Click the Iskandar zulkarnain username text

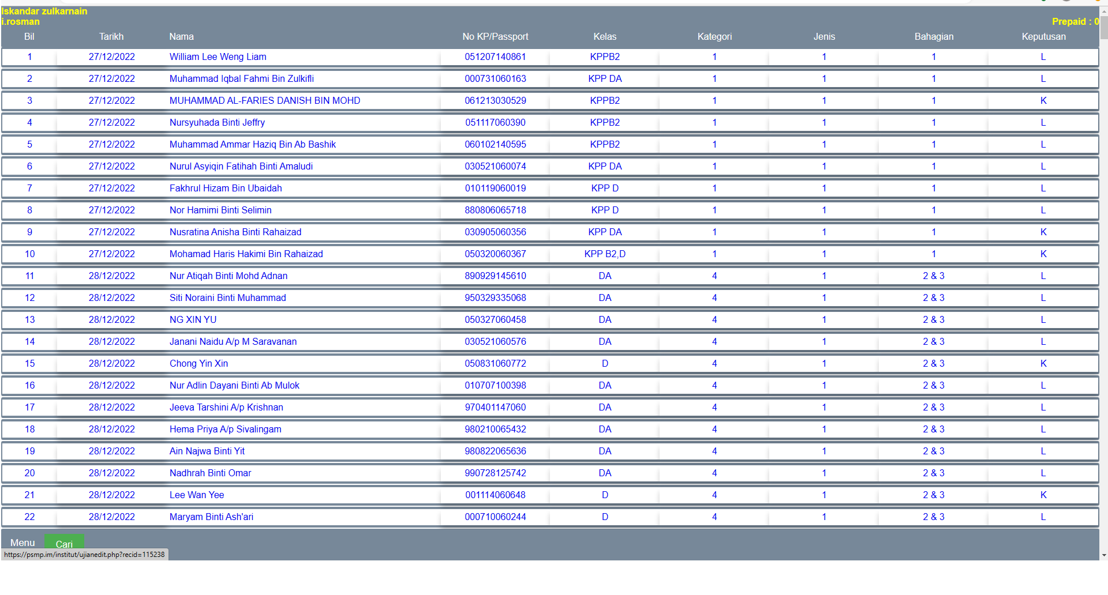click(x=44, y=12)
